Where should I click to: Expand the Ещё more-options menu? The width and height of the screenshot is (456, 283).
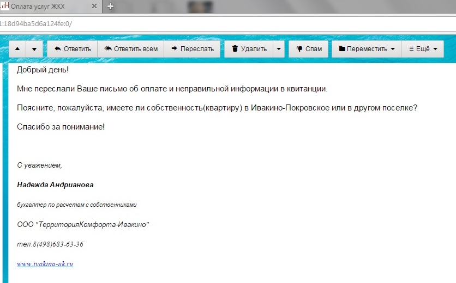pos(423,49)
